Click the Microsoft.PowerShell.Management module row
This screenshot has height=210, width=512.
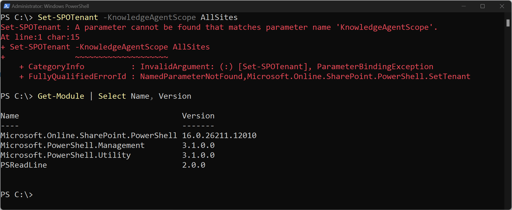(x=73, y=145)
